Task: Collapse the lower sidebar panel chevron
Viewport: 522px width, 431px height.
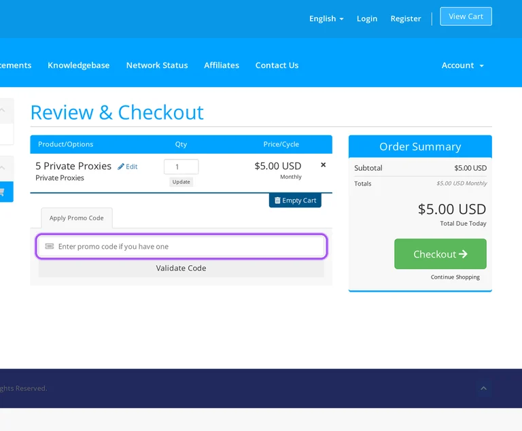Action: [x=3, y=168]
